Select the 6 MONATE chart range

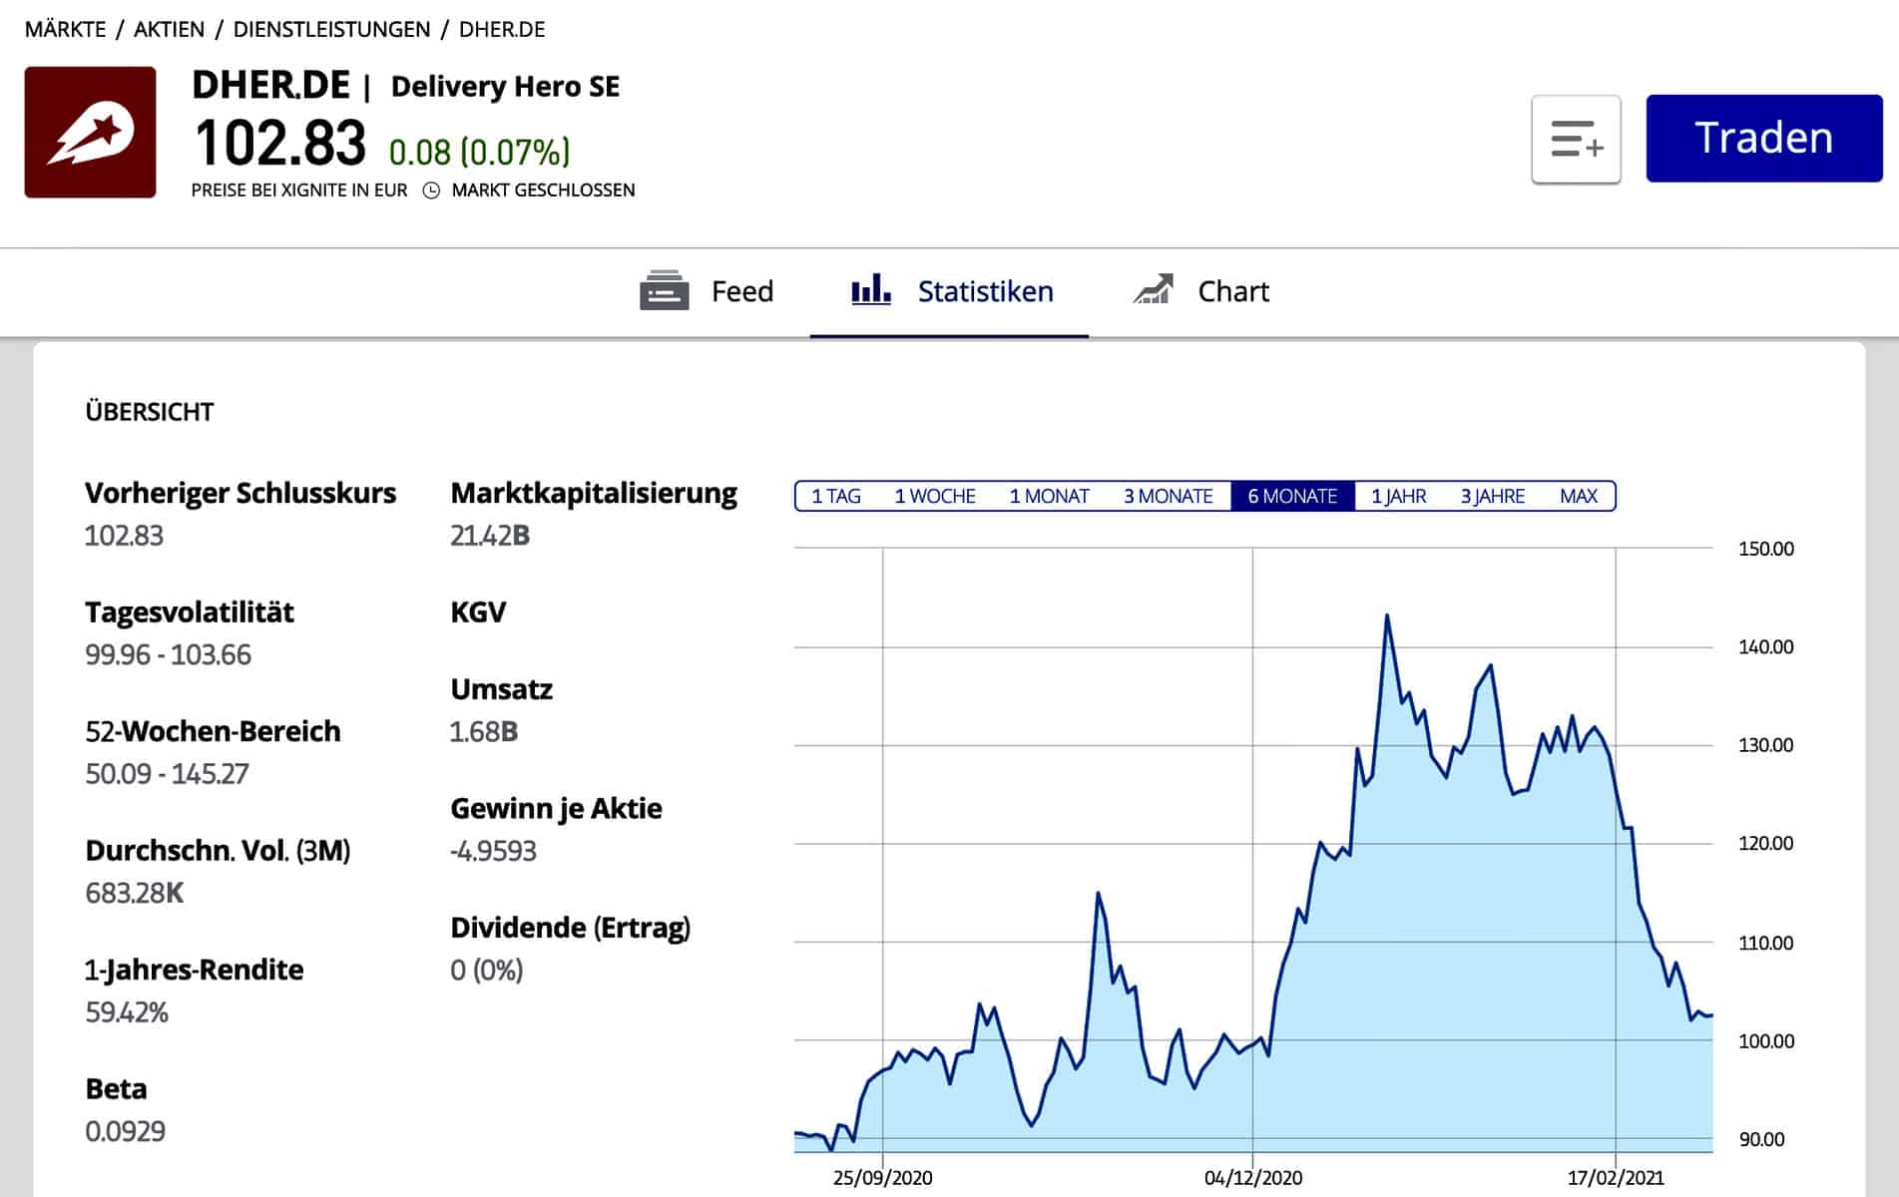pyautogui.click(x=1292, y=496)
